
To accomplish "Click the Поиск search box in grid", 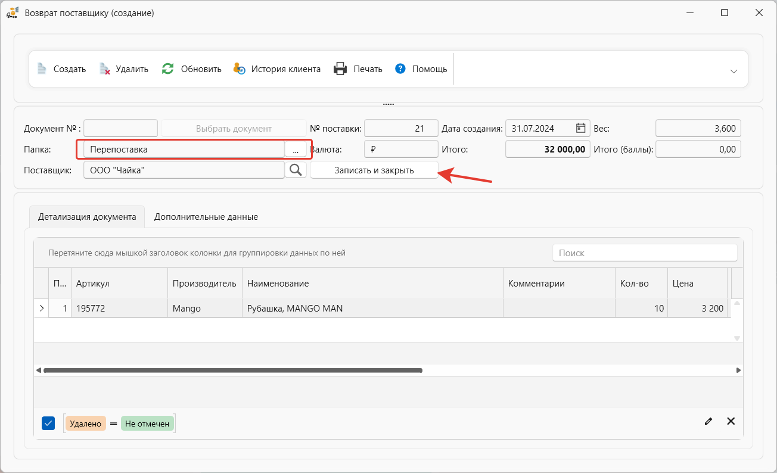I will 645,253.
